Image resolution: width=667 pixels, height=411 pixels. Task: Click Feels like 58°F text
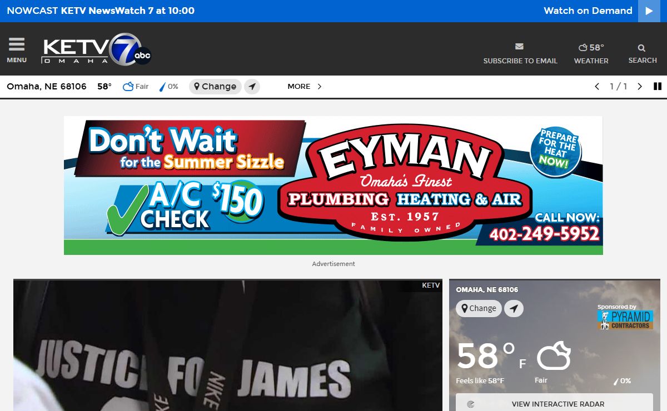tap(480, 381)
